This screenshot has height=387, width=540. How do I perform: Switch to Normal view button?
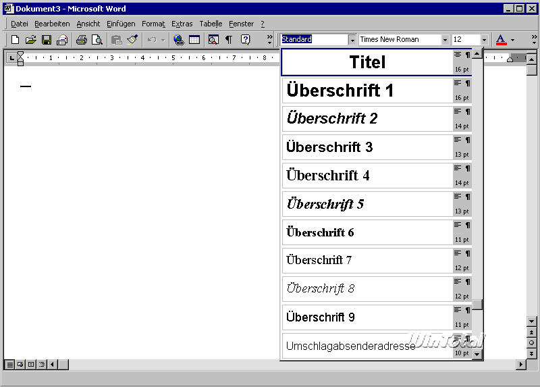click(x=10, y=364)
